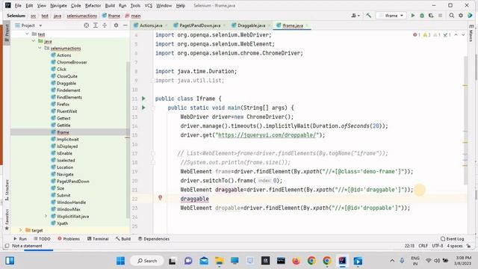
Task: Open the TODO tool window
Action: (42, 238)
